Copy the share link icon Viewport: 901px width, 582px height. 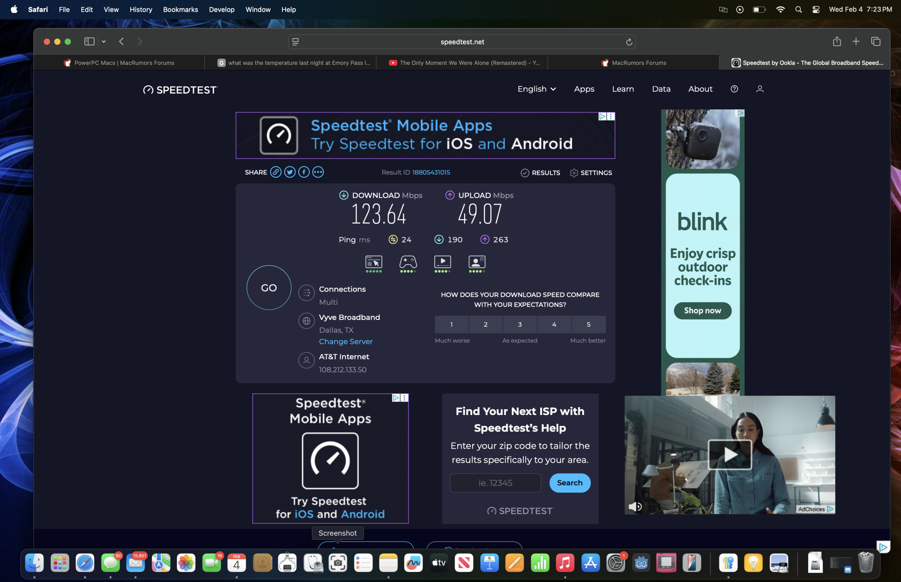tap(276, 172)
